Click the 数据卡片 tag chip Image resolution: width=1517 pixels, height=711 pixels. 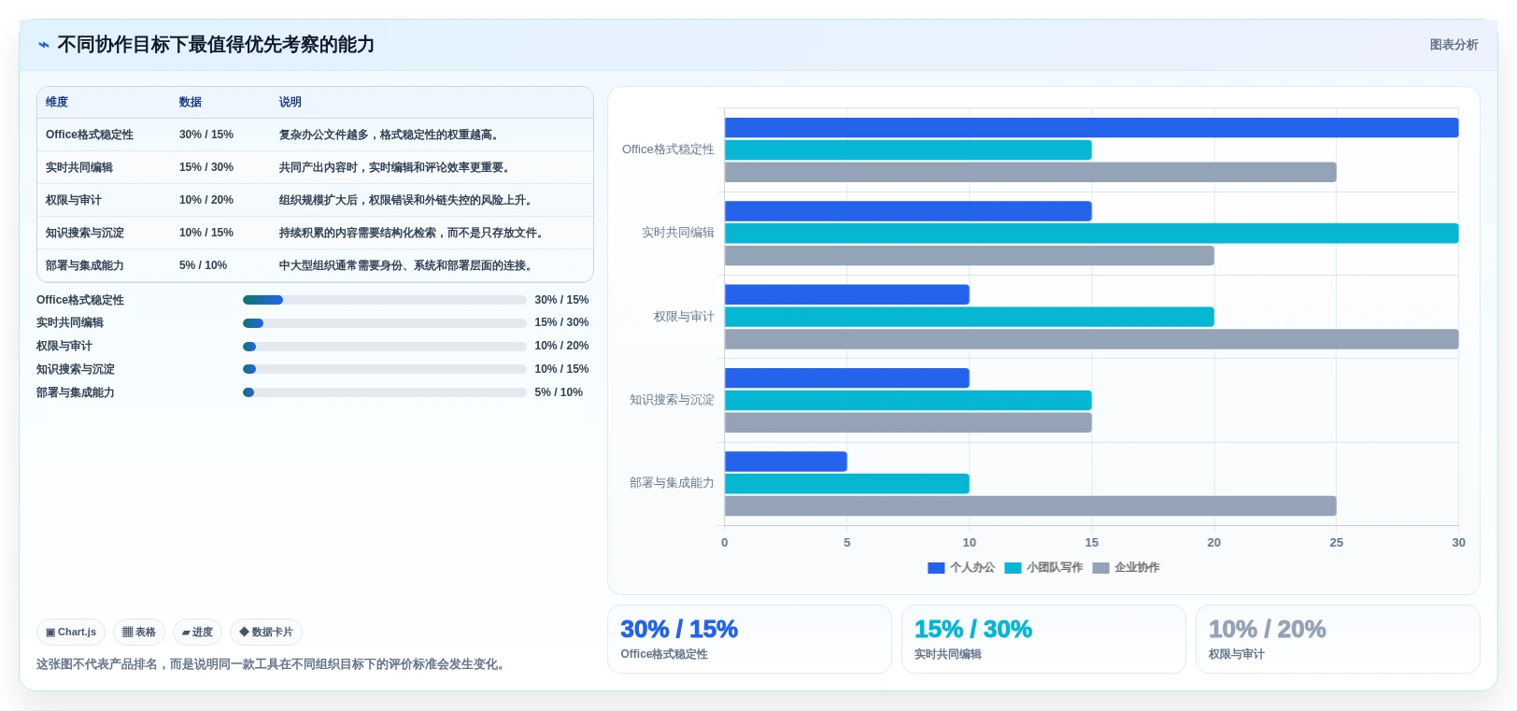(266, 633)
